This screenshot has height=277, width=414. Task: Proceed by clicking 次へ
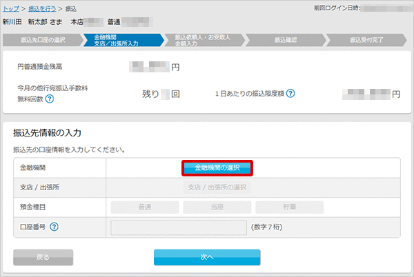click(x=206, y=257)
